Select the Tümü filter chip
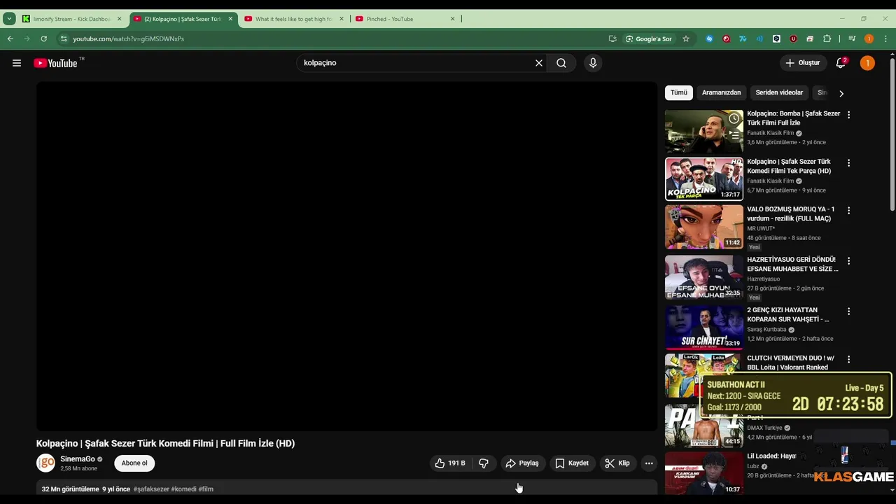Screen dimensions: 896x504 (679, 92)
